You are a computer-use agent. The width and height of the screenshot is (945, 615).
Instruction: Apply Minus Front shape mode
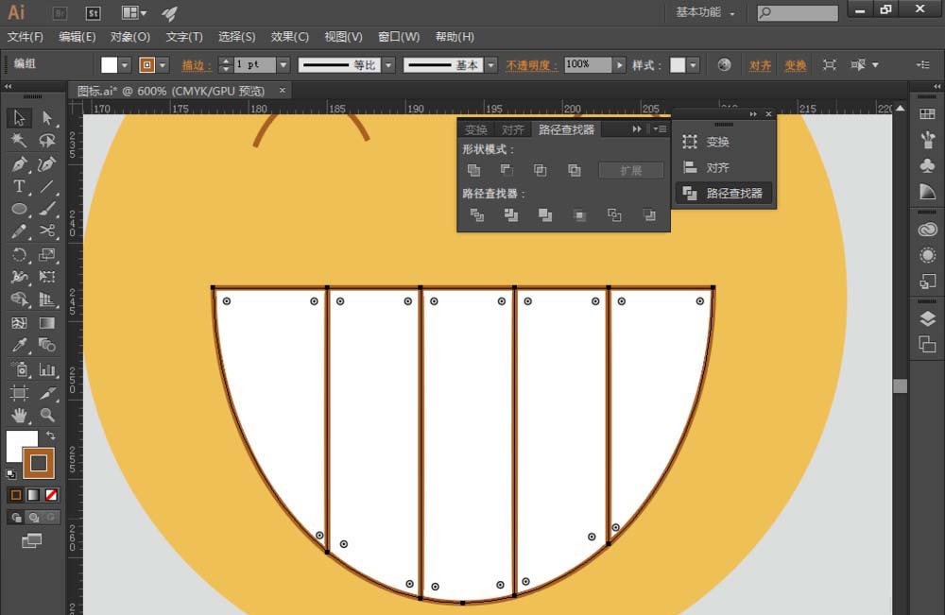point(507,170)
